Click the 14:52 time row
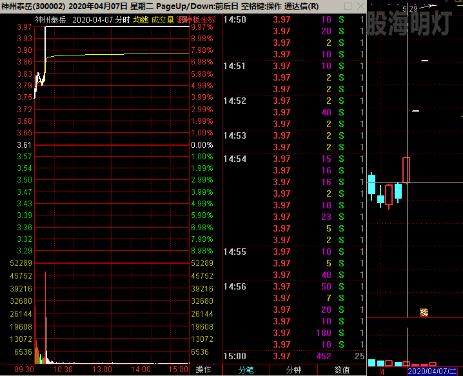The width and height of the screenshot is (463, 376). [x=294, y=101]
